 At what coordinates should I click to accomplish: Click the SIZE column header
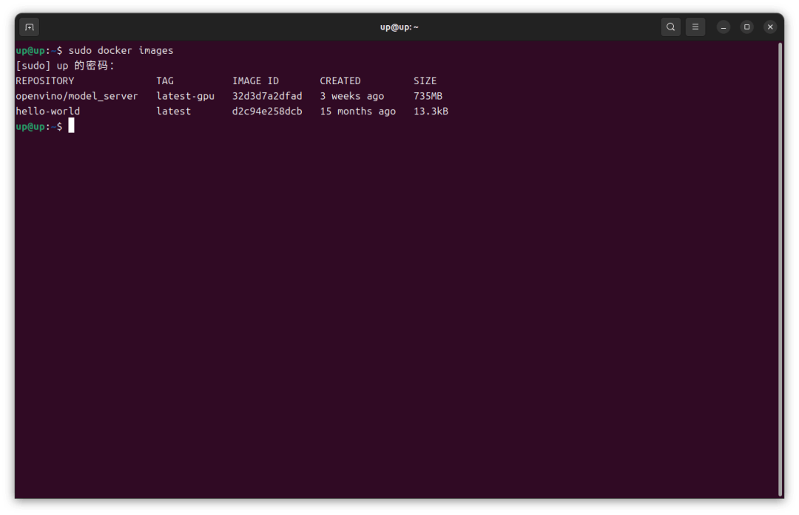(x=425, y=81)
